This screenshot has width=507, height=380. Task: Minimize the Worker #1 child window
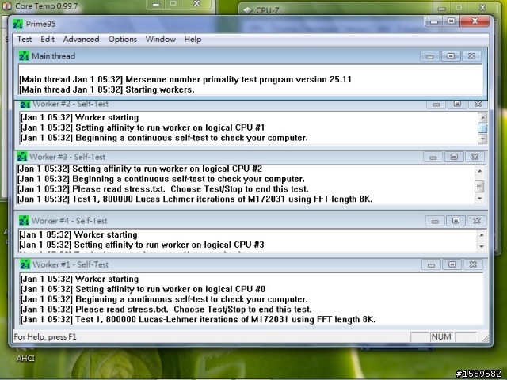coord(431,264)
